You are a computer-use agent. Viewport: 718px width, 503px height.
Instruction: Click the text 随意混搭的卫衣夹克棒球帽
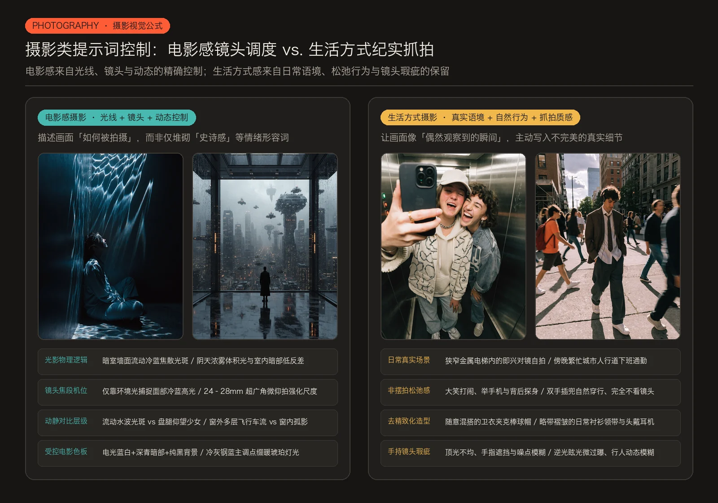488,422
